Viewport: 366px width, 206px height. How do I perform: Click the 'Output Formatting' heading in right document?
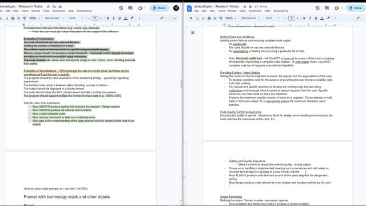(x=231, y=197)
